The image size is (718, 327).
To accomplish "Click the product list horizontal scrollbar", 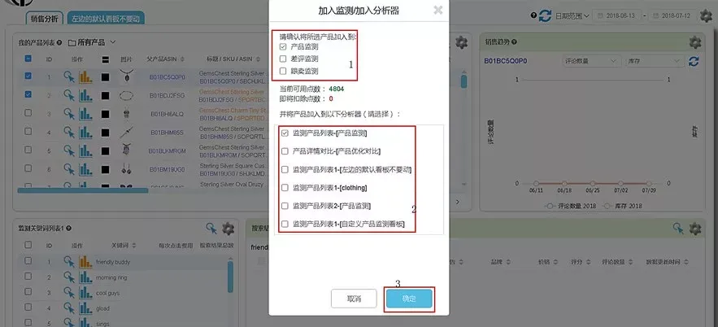I will pyautogui.click(x=82, y=190).
